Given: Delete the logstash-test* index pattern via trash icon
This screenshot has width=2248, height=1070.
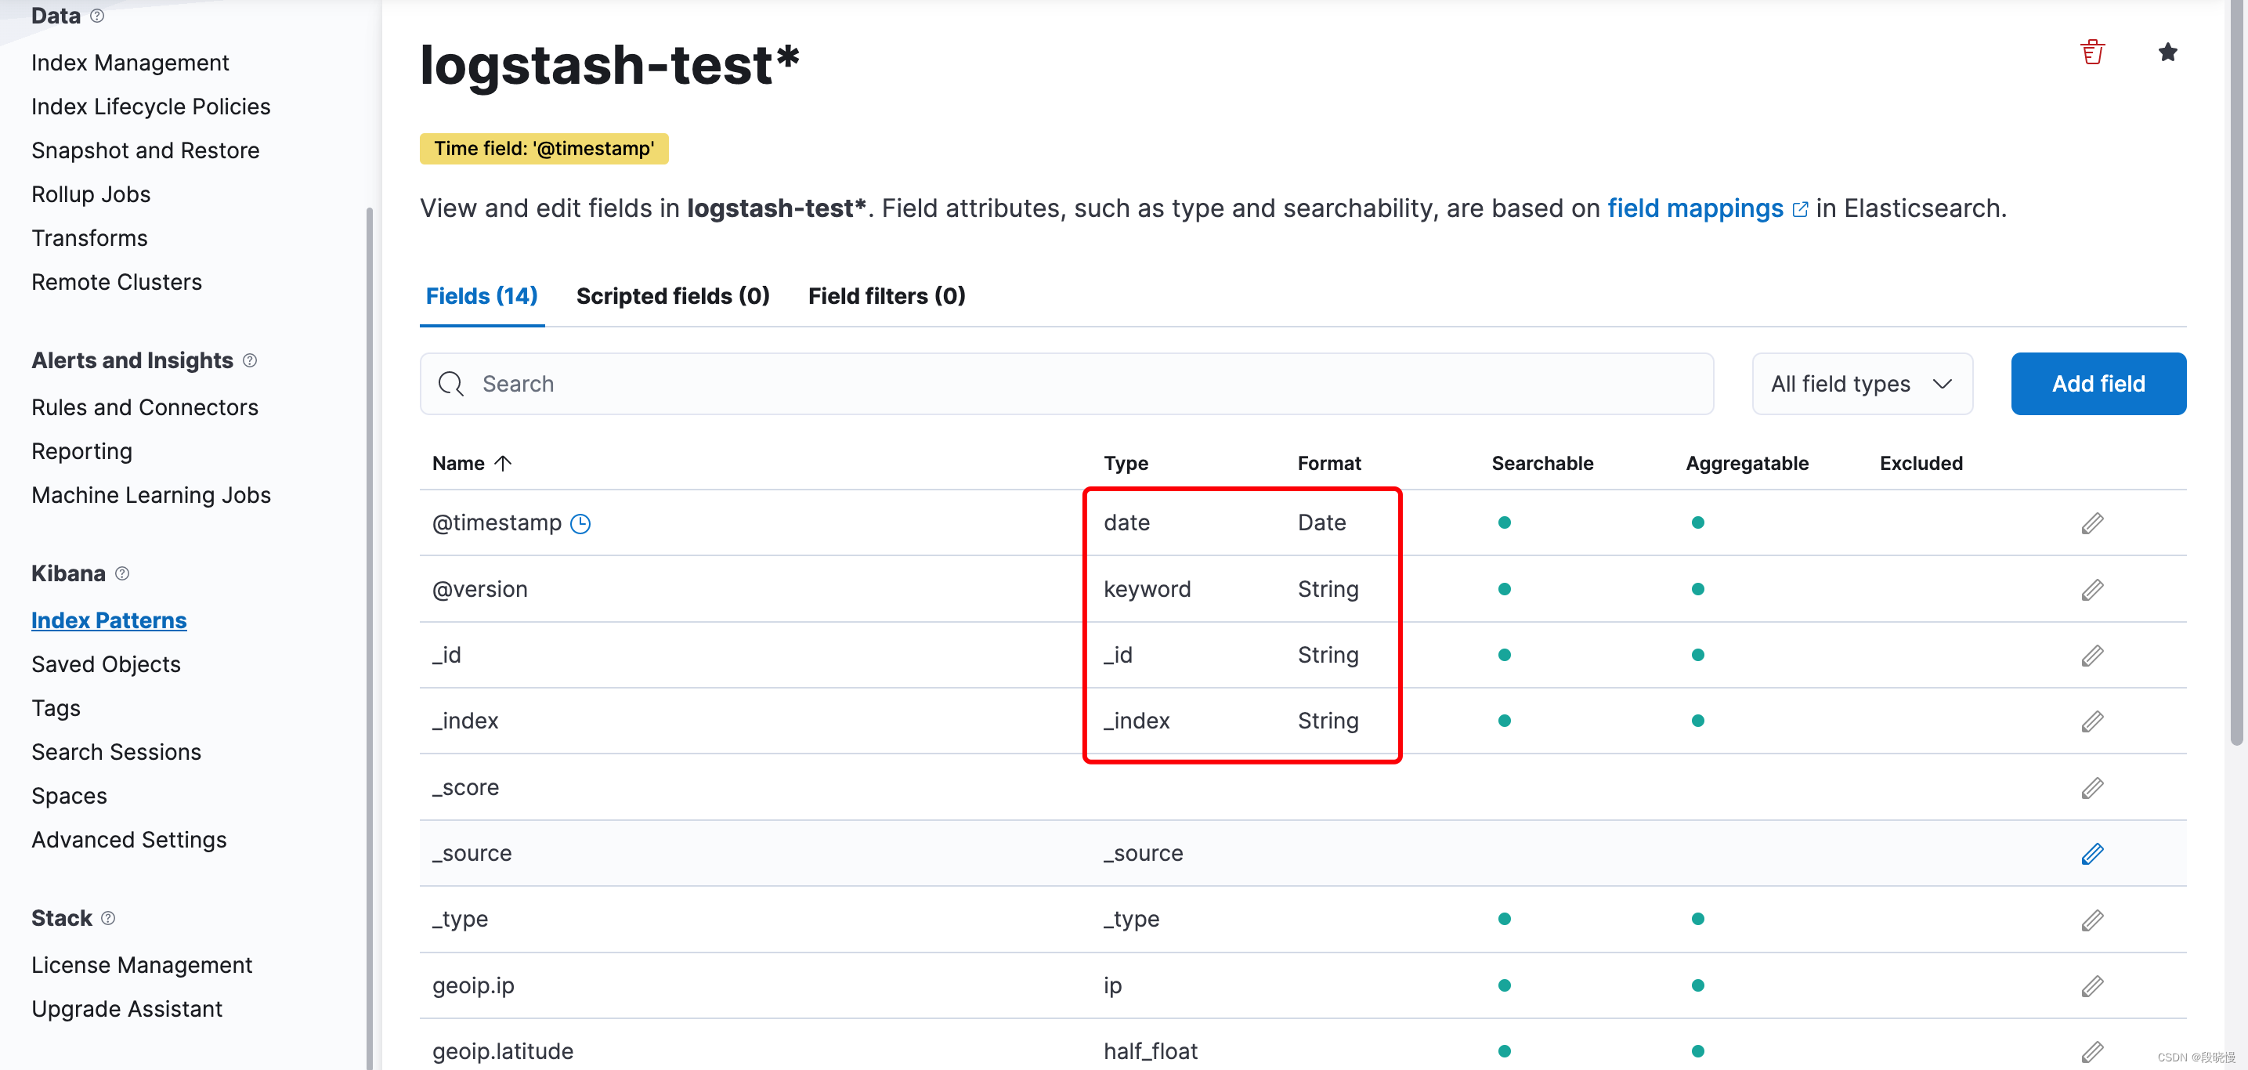Looking at the screenshot, I should 2092,52.
